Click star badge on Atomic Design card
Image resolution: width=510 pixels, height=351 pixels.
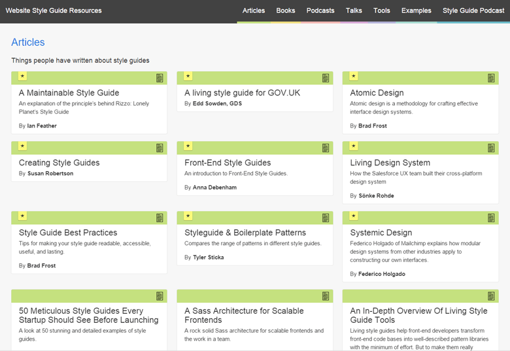[354, 76]
